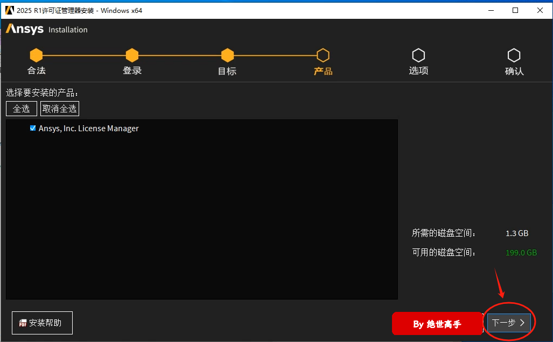Click the 合法 step label
Image resolution: width=553 pixels, height=342 pixels.
(36, 70)
